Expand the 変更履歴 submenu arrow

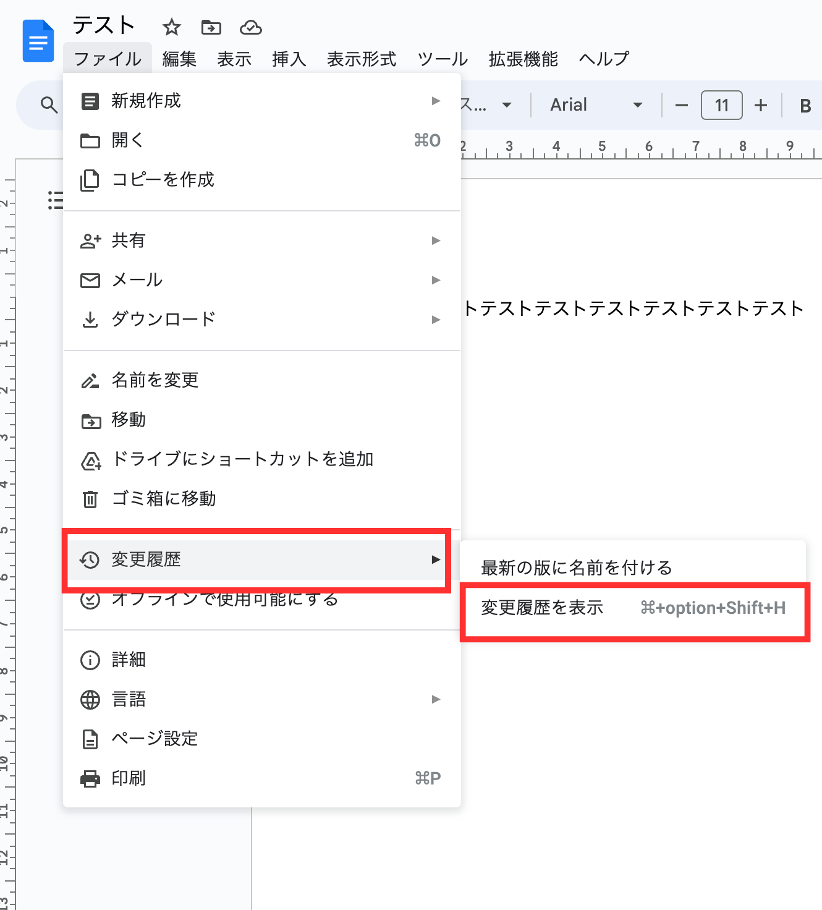tap(436, 559)
